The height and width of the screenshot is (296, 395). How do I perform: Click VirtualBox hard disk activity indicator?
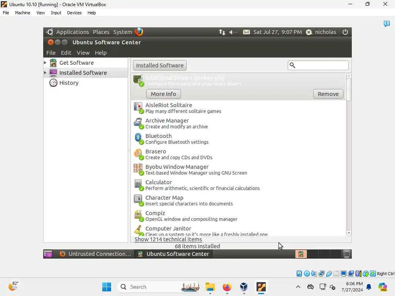pos(299,274)
